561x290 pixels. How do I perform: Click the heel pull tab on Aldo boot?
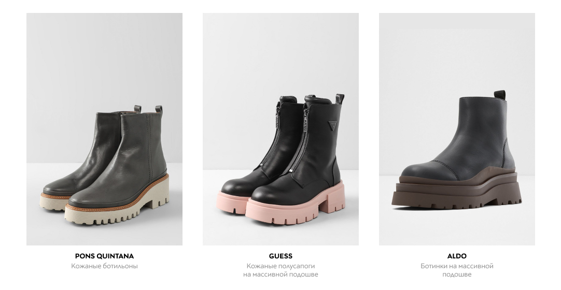click(x=500, y=95)
